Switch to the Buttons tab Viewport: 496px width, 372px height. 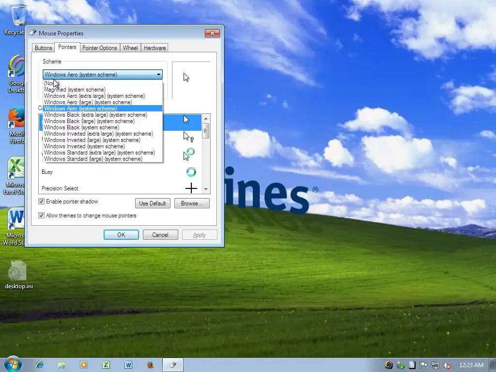point(43,48)
